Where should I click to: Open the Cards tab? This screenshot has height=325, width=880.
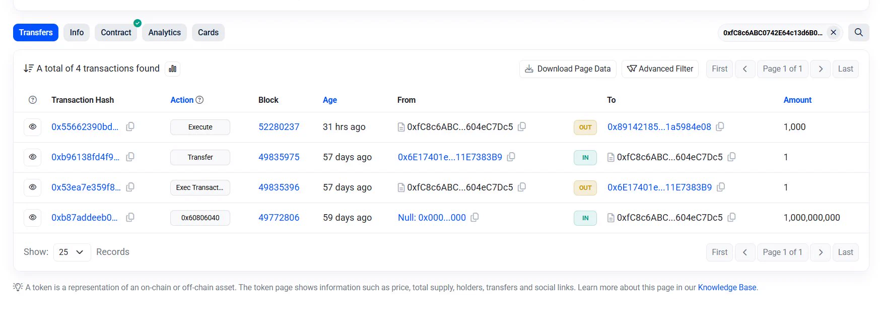[208, 32]
